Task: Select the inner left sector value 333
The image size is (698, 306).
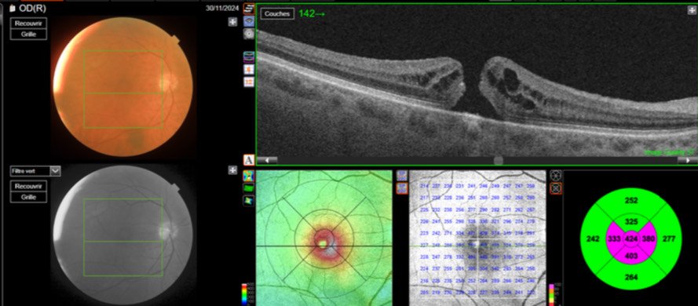Action: 614,239
